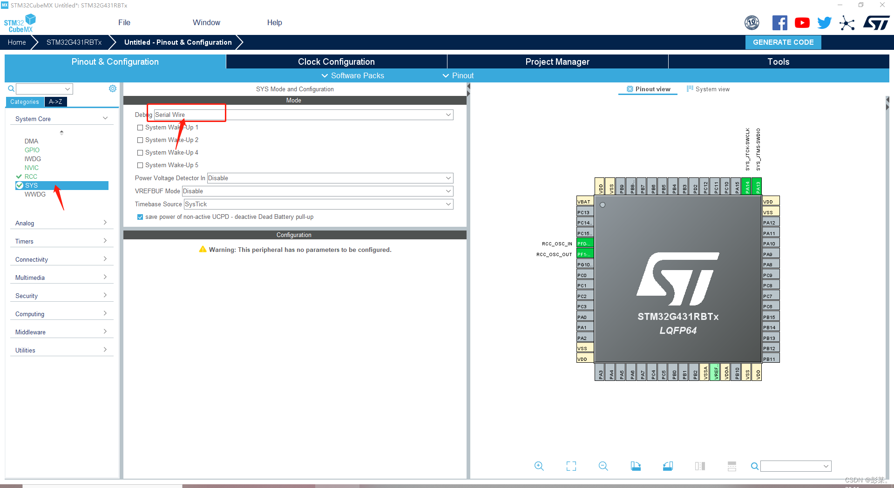Viewport: 894px width, 488px height.
Task: Go to the Home breadcrumb
Action: 17,42
